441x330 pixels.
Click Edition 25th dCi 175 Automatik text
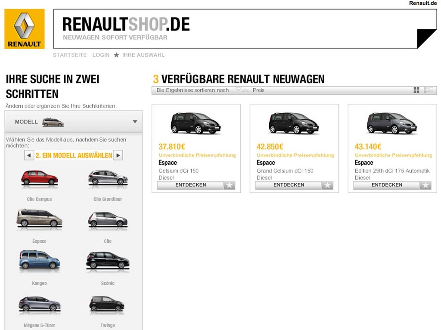tap(392, 171)
